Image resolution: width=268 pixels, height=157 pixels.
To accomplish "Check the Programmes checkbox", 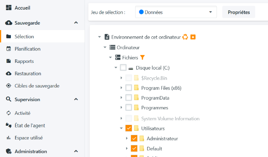I will coord(129,108).
